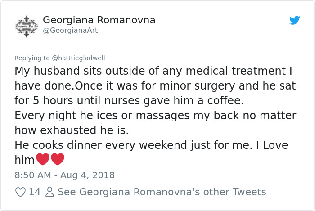Open Georgiana Romanovna's profile avatar
Screen dimensions: 315x211
(27, 25)
